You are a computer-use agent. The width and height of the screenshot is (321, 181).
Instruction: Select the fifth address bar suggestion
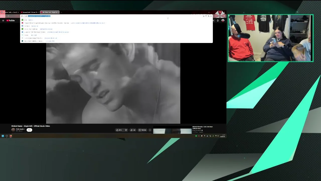(x=116, y=32)
